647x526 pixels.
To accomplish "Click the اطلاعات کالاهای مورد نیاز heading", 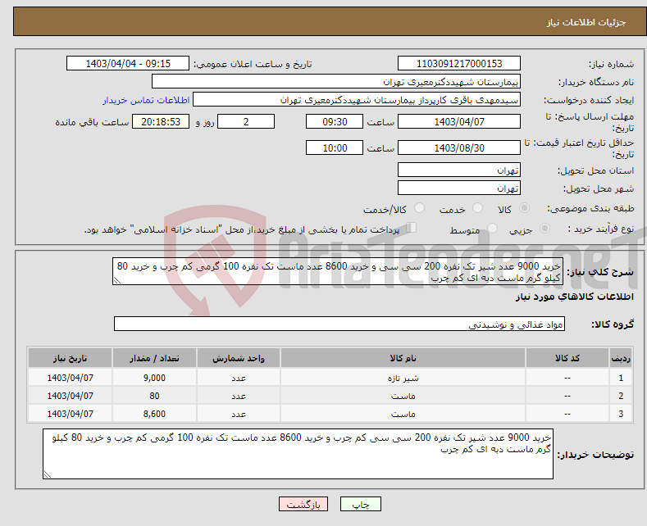I will coord(574,297).
